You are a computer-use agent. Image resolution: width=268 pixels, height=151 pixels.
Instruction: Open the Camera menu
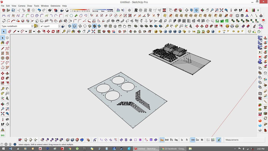point(22,6)
